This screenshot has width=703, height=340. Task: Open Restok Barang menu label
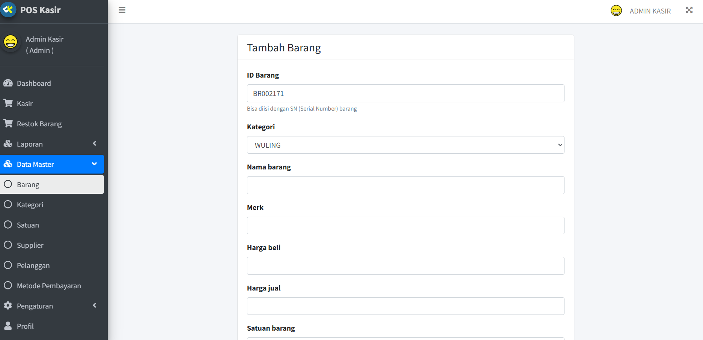tap(39, 124)
